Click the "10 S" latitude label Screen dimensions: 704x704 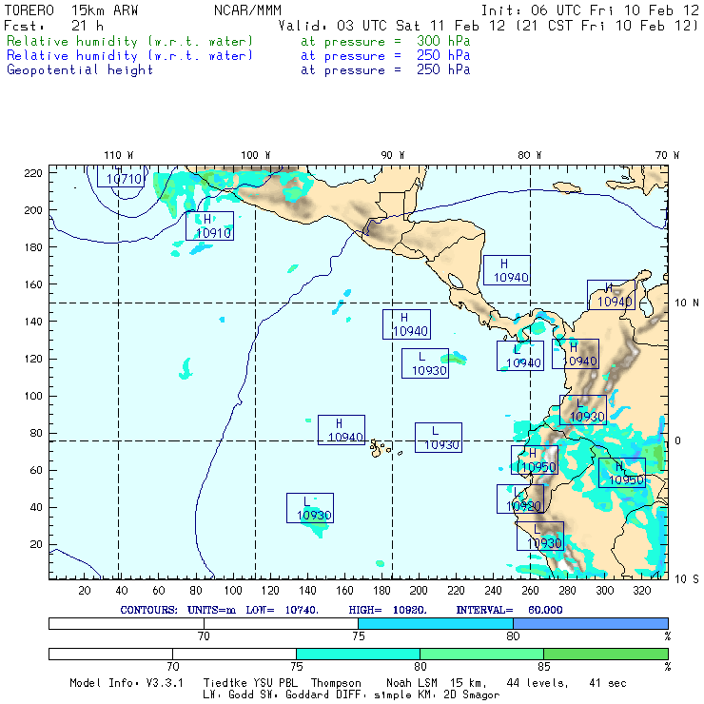(x=687, y=579)
